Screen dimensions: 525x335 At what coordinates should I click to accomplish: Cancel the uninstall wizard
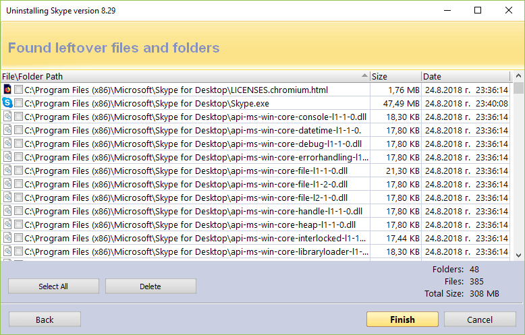pyautogui.click(x=480, y=319)
